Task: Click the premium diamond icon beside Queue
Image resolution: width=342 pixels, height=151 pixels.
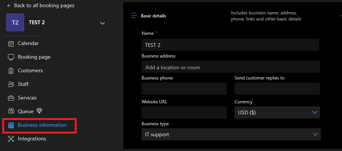Action: point(39,111)
